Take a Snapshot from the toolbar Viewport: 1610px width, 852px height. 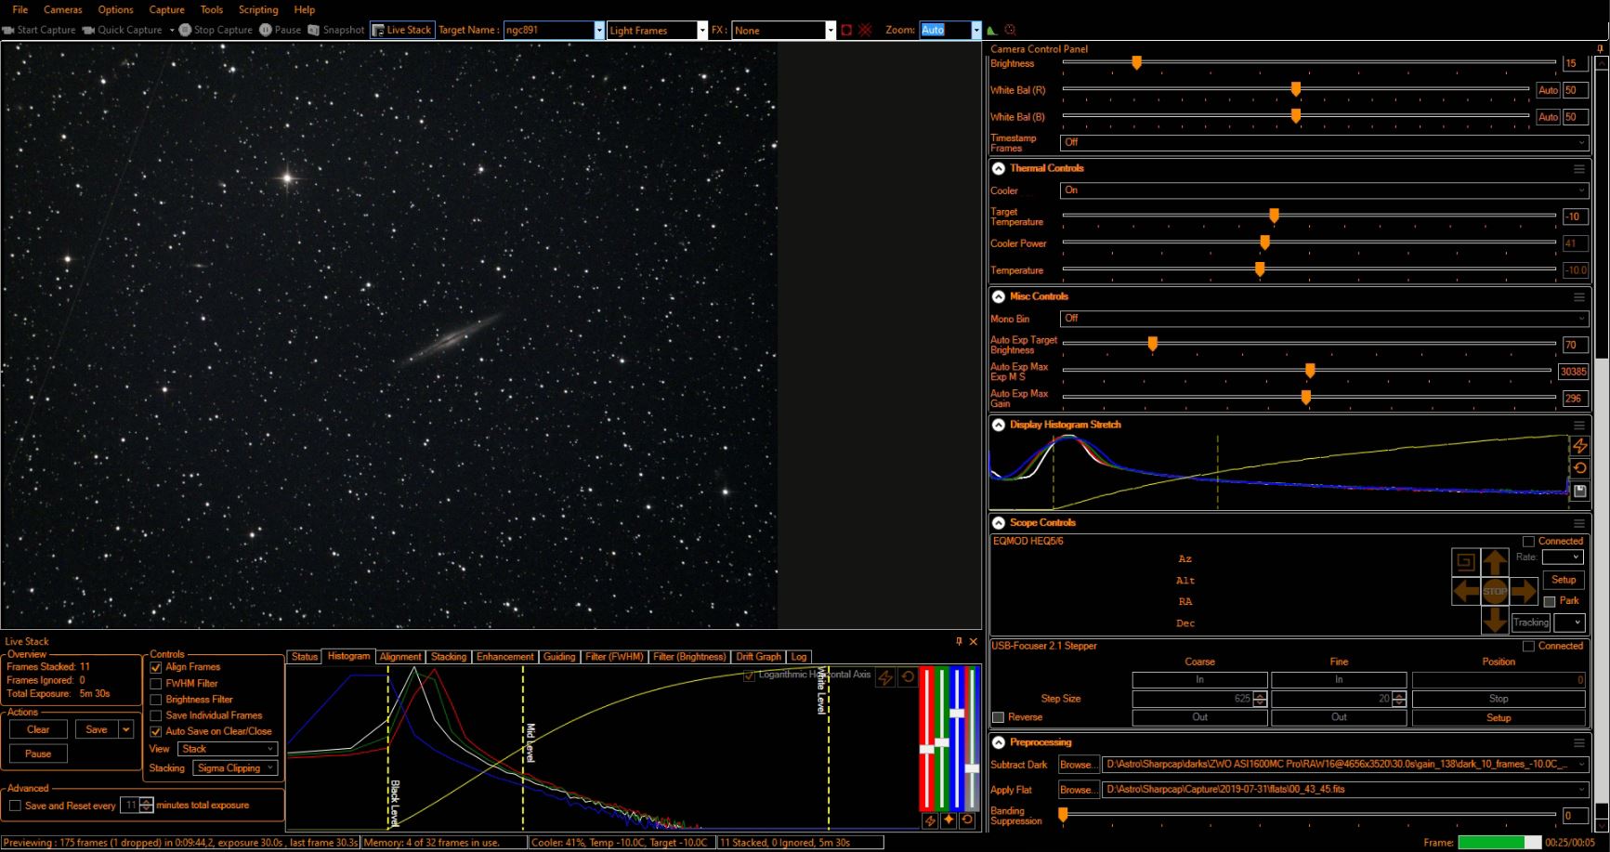[x=336, y=30]
